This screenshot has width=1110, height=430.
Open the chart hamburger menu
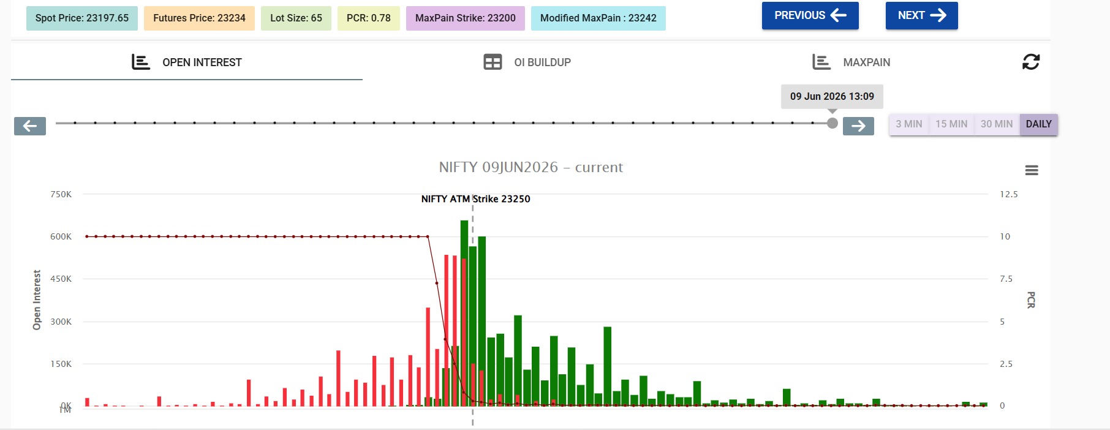pyautogui.click(x=1032, y=170)
